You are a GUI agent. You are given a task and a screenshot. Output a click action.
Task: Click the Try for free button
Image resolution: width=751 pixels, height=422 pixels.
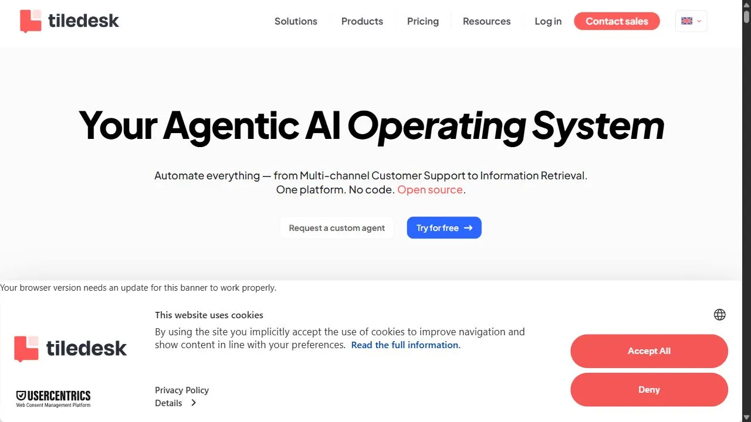pos(444,228)
